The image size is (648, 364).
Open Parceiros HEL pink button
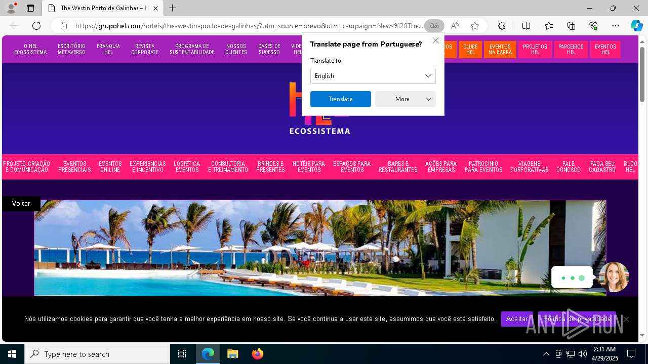click(x=571, y=50)
